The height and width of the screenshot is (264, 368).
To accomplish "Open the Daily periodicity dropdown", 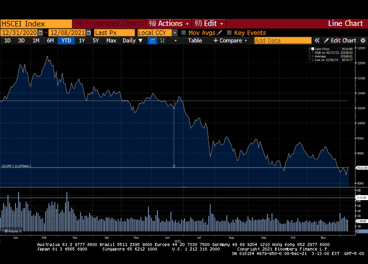I will tap(132, 40).
